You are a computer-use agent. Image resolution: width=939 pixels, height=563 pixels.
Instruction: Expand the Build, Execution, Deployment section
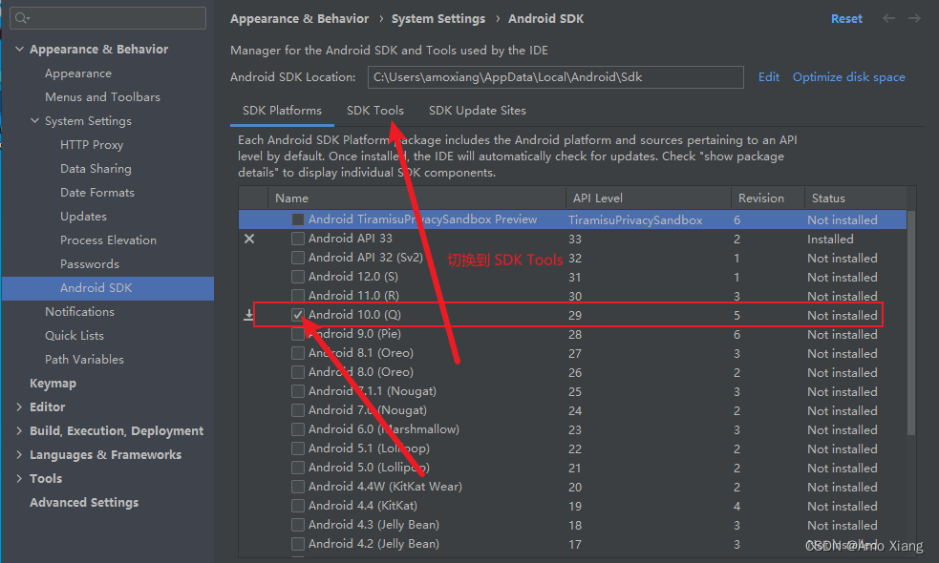point(20,431)
